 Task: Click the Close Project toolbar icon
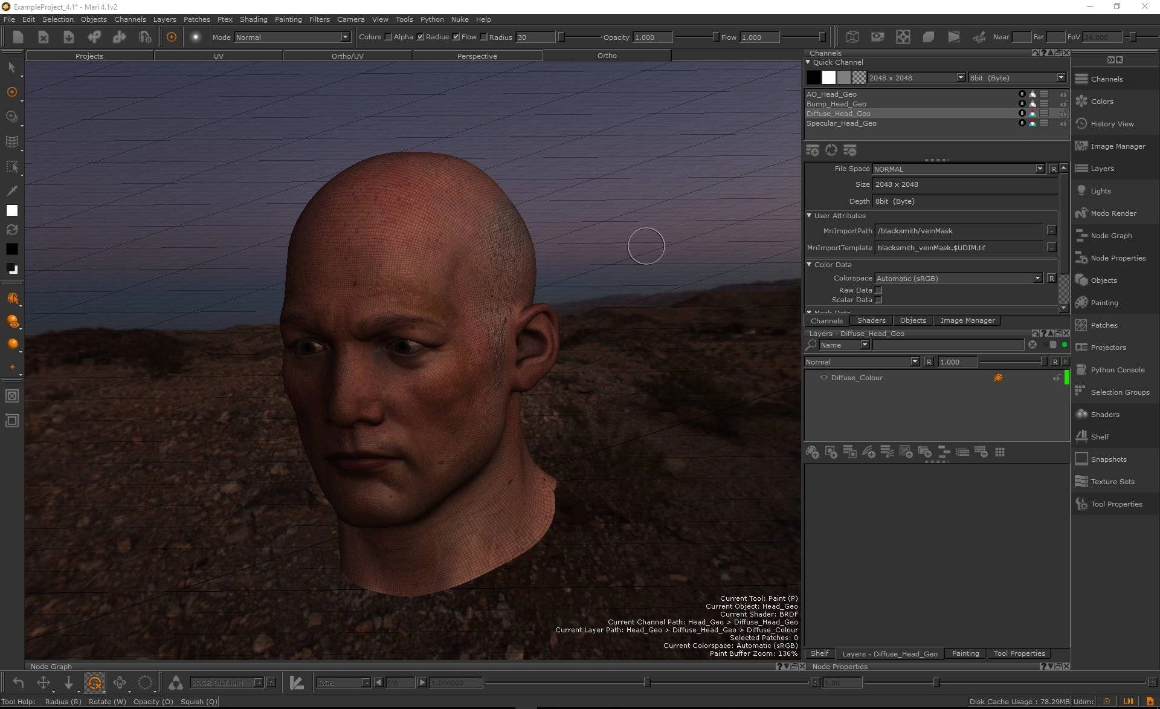[x=43, y=37]
